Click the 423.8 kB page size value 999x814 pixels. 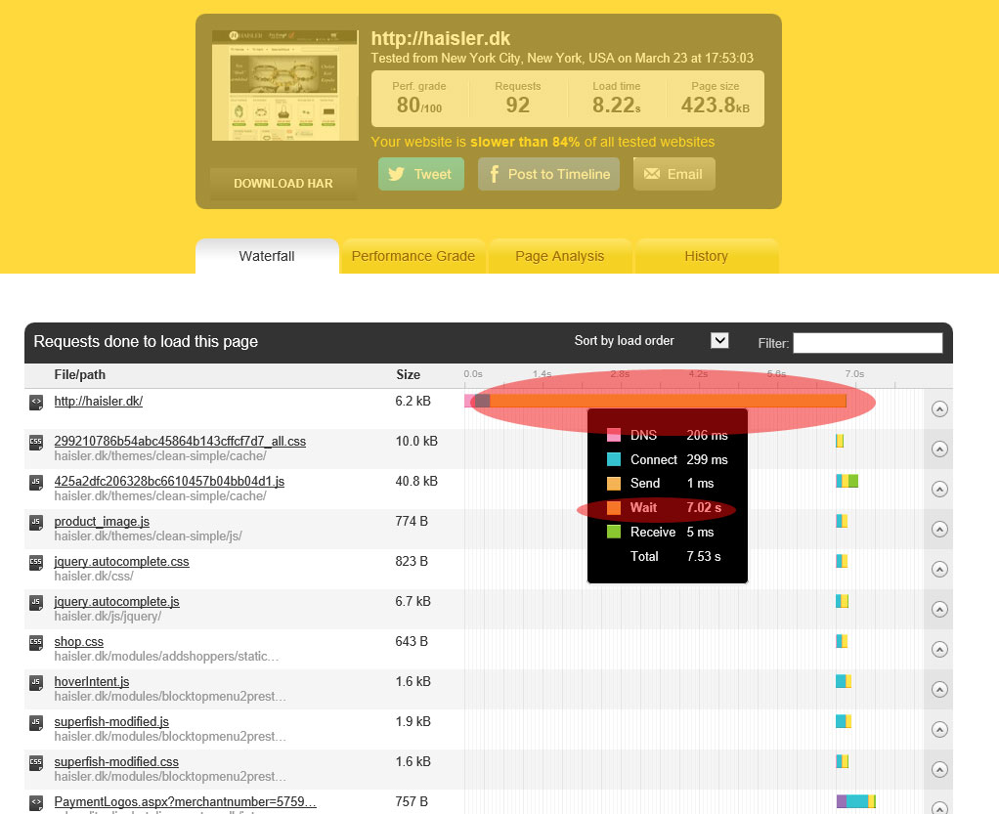(715, 105)
